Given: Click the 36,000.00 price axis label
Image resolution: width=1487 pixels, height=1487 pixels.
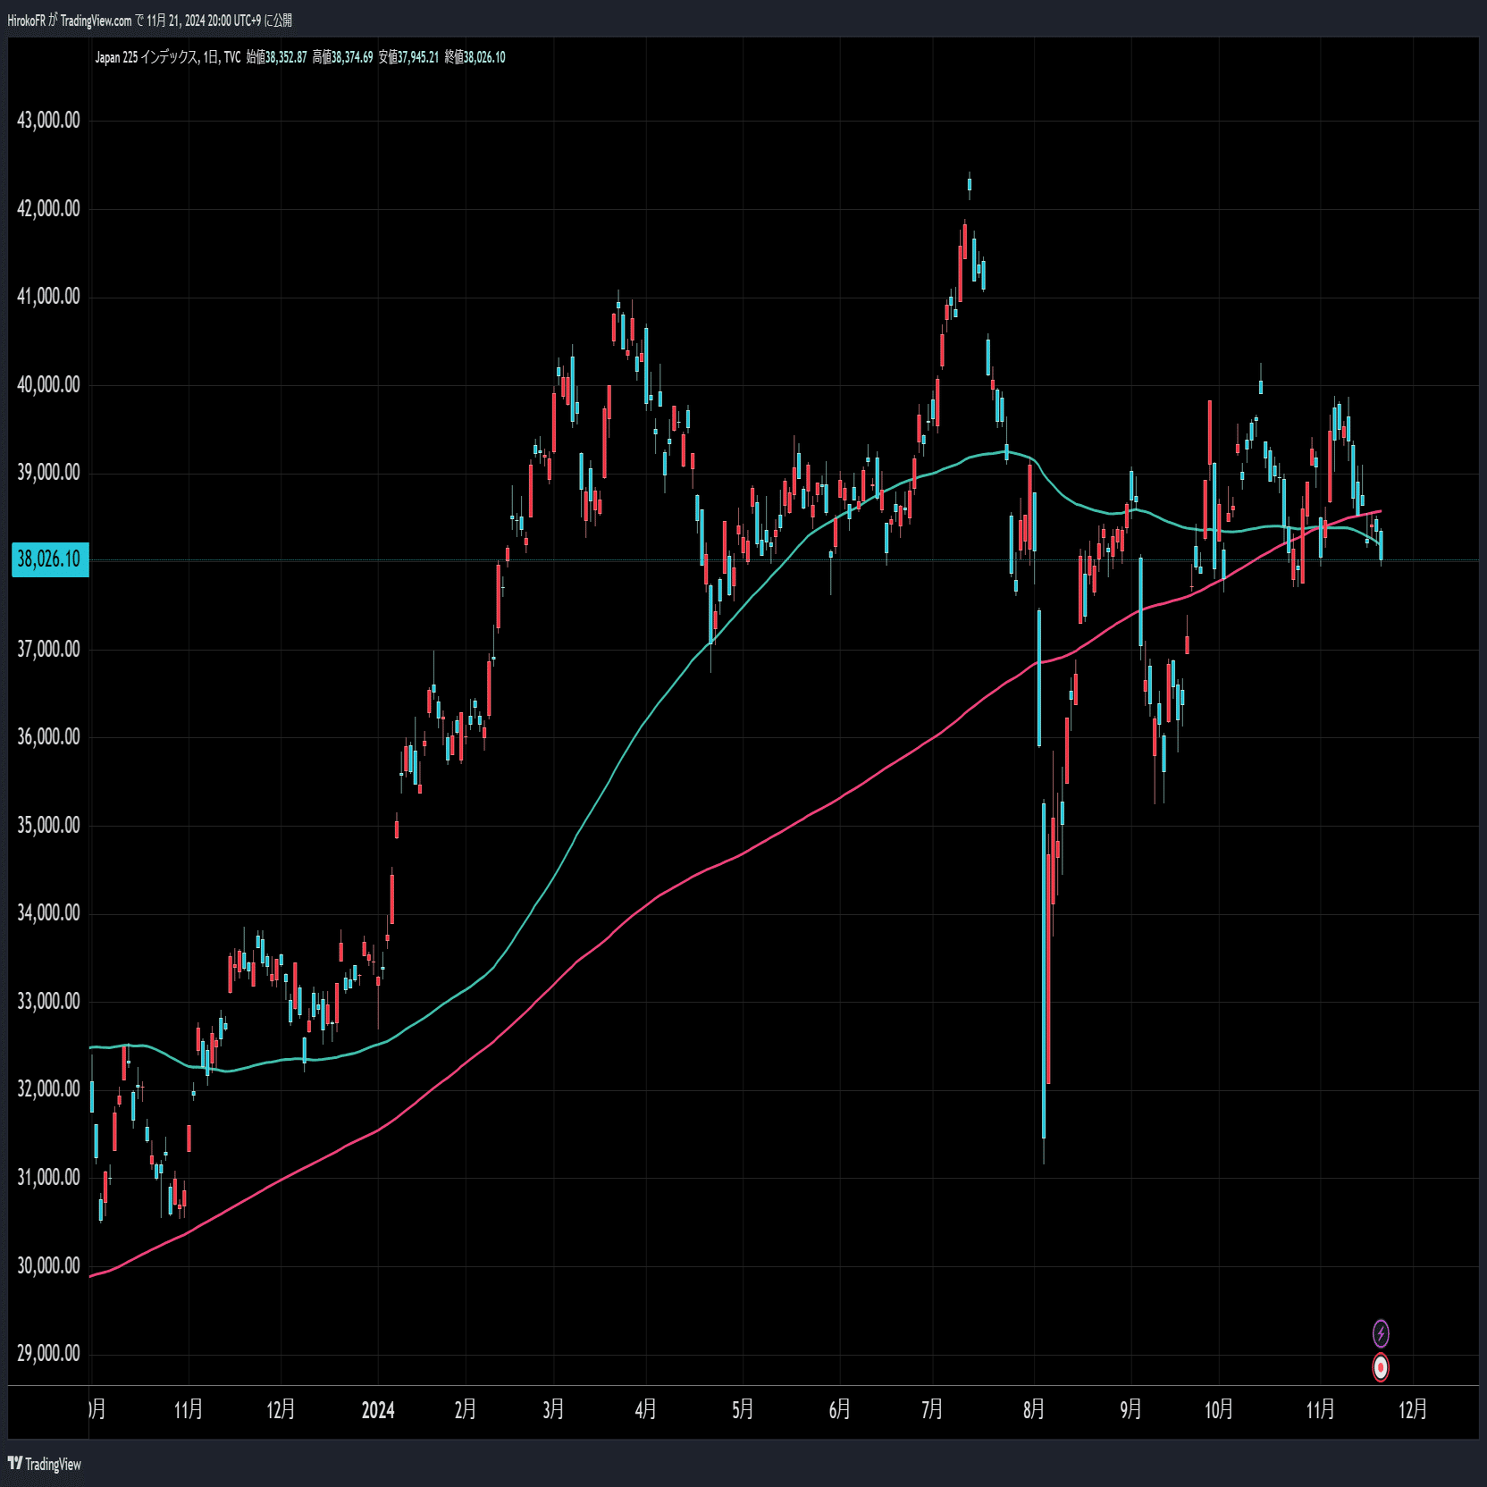Looking at the screenshot, I should point(48,736).
